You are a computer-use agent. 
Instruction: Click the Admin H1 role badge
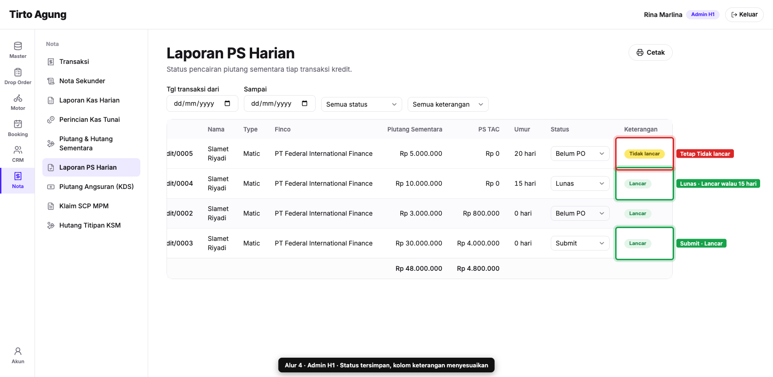pos(703,14)
